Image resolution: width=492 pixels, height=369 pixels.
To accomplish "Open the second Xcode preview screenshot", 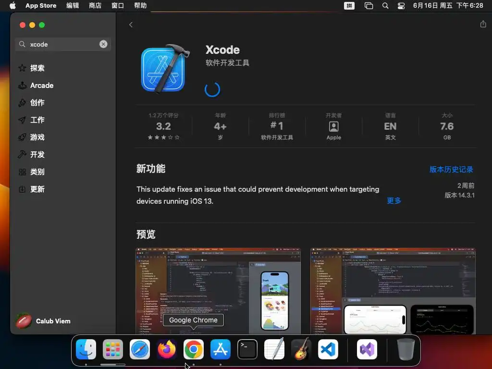I will 393,291.
